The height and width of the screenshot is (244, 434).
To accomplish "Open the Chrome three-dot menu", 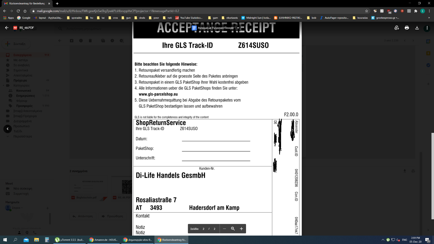I will (x=429, y=11).
